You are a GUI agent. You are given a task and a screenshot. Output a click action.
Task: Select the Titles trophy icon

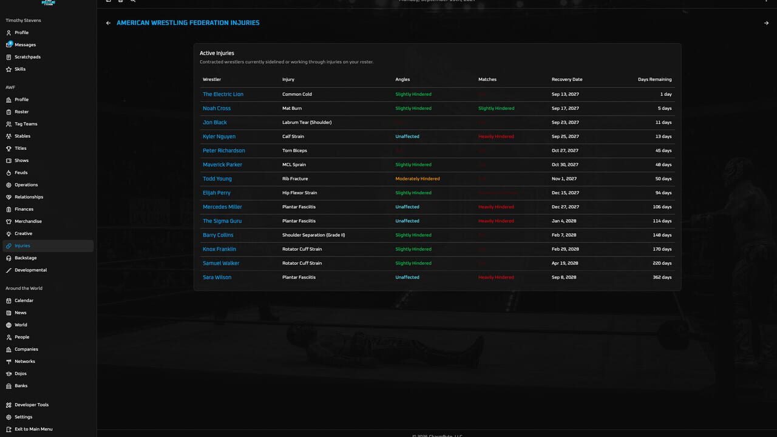tap(8, 148)
